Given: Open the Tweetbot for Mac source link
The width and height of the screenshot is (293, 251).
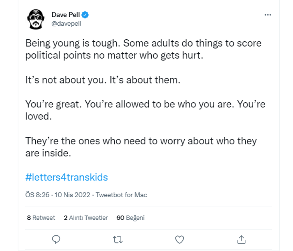Looking at the screenshot, I should click(x=122, y=195).
